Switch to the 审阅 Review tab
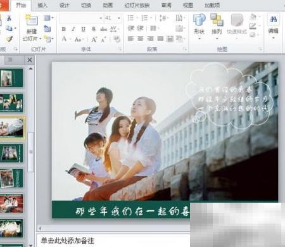The image size is (285, 247). [x=167, y=6]
